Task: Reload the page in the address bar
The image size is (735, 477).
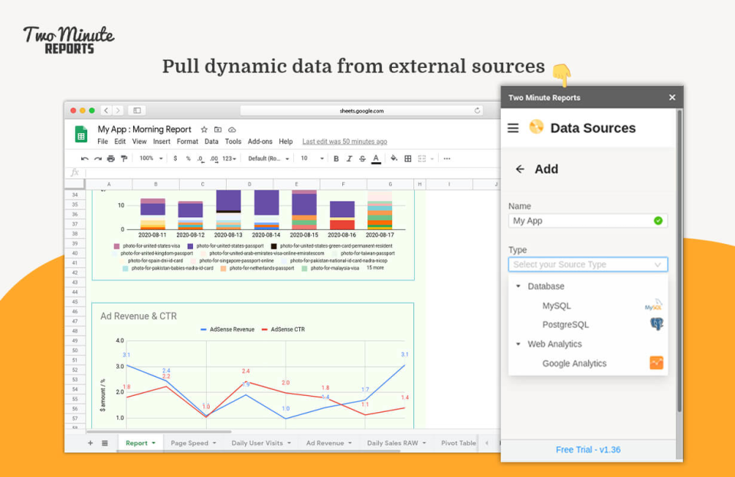Action: (477, 111)
